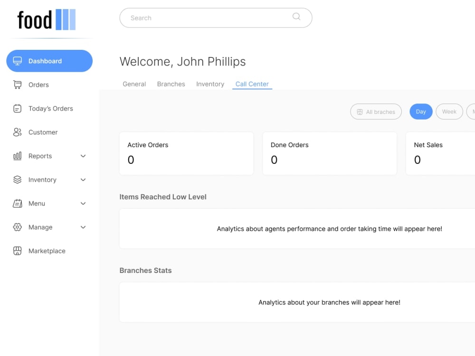Open Today's Orders via its receipt icon
This screenshot has height=356, width=475.
pos(18,108)
